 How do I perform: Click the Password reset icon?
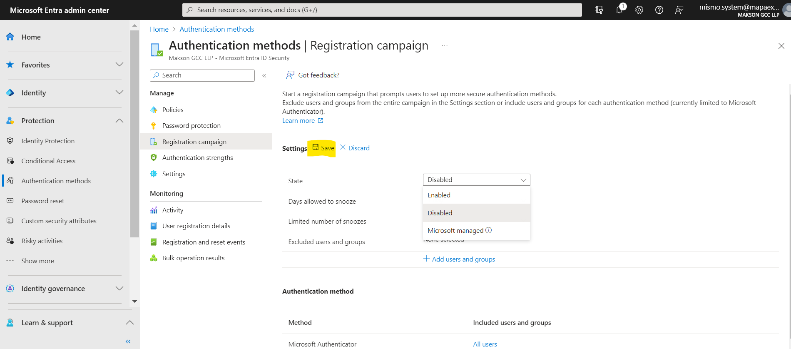(10, 201)
